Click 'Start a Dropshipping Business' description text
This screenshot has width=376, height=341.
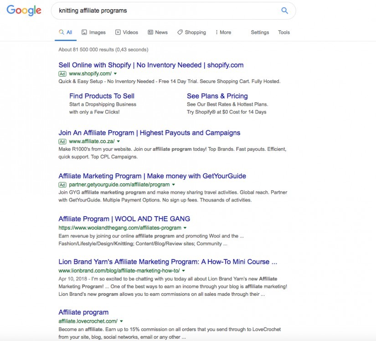103,104
